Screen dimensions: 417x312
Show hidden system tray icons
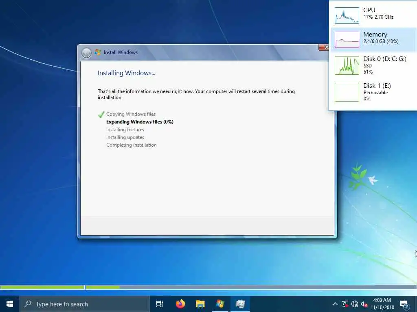tap(335, 304)
